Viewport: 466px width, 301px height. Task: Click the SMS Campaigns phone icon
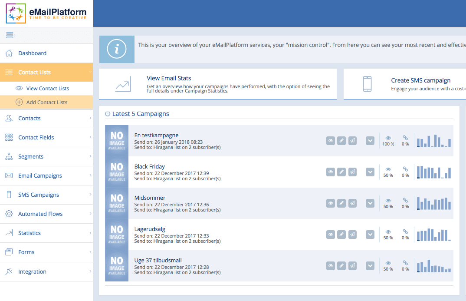9,195
